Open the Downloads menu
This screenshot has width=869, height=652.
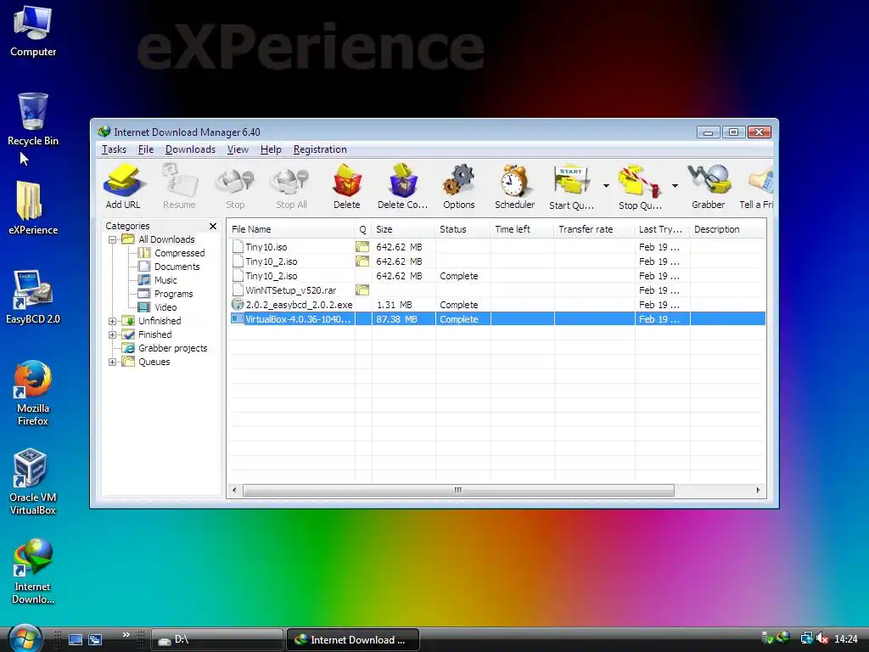[190, 149]
